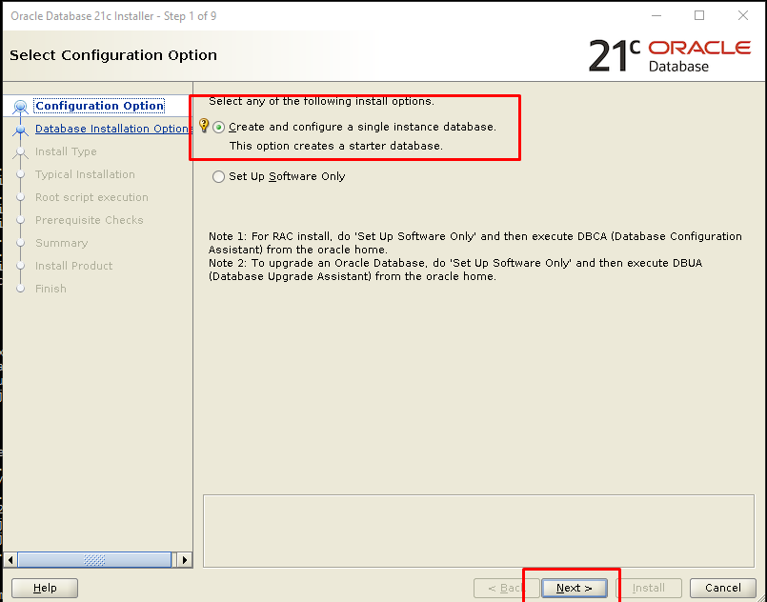Click the disabled Install button
Screen dimensions: 767x602
[649, 588]
